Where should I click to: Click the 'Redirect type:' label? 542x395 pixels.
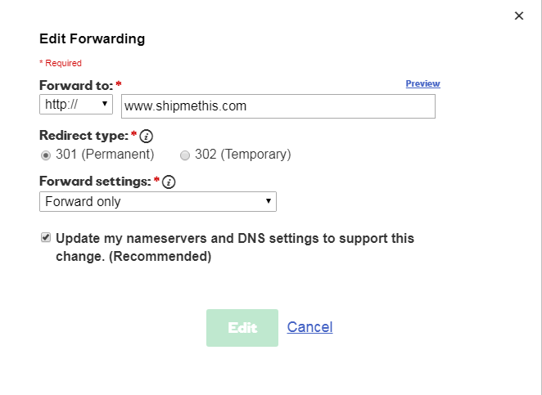click(83, 135)
